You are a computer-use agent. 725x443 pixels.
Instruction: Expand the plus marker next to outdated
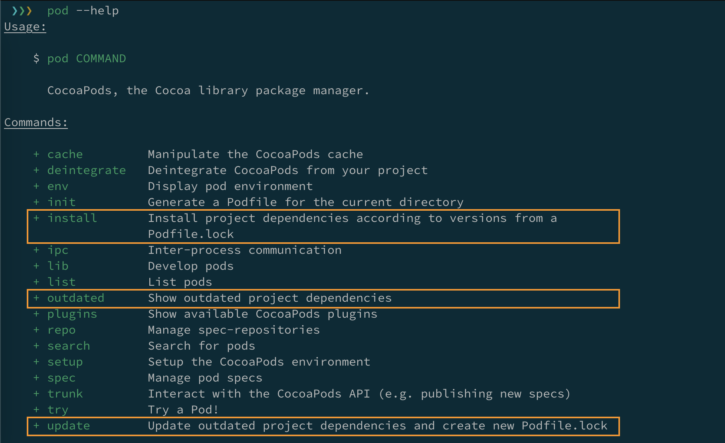point(36,298)
